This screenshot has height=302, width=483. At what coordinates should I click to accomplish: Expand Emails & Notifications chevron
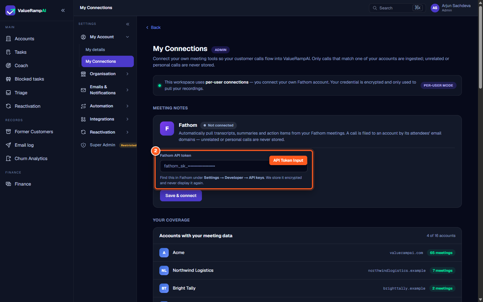tap(127, 90)
